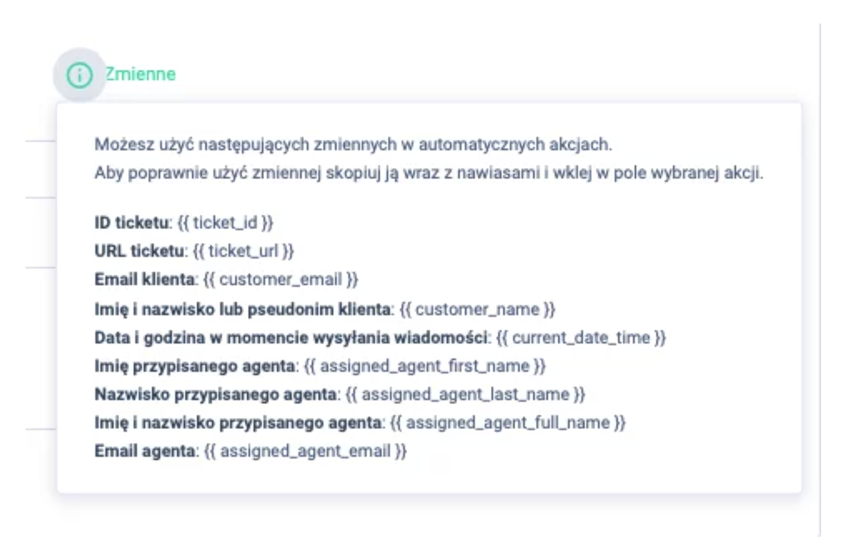Click the "Email klienta" row label
849x551 pixels.
143,279
